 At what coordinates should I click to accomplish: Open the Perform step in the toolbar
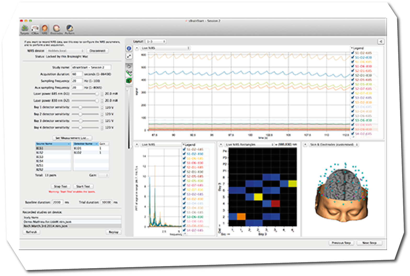tap(70, 30)
